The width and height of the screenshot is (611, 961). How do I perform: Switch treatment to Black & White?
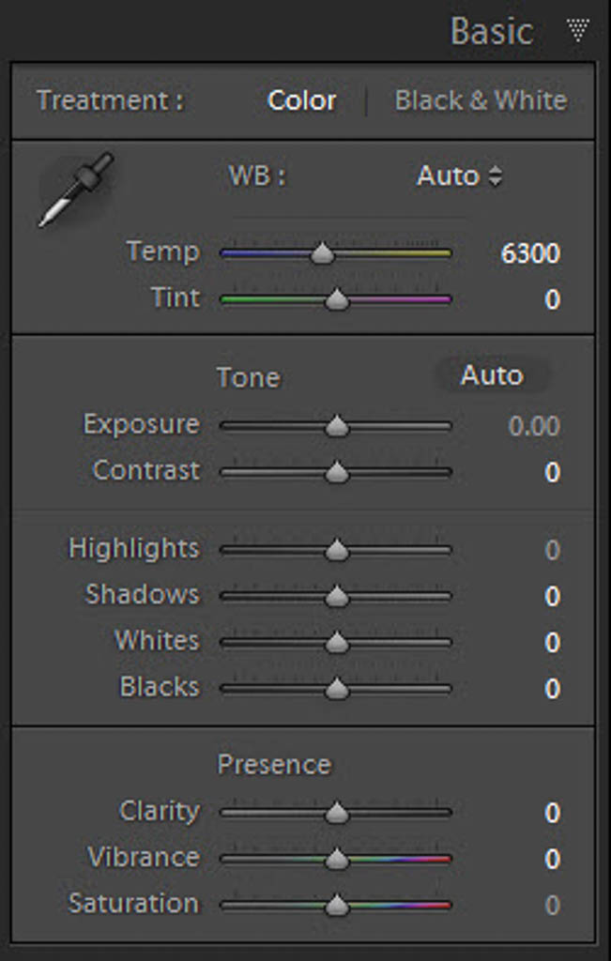[481, 100]
